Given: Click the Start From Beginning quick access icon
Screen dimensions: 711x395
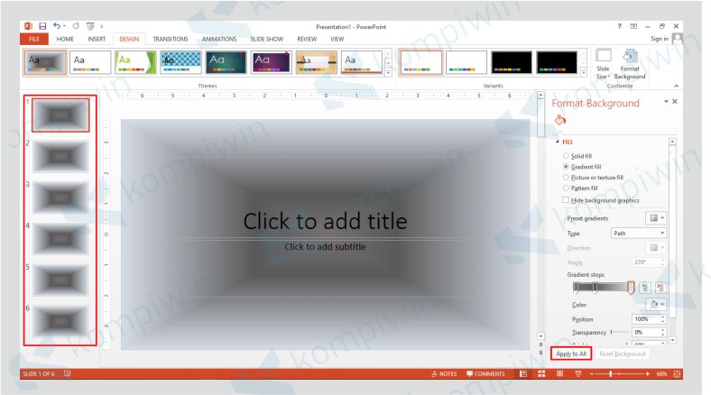Looking at the screenshot, I should coord(90,26).
